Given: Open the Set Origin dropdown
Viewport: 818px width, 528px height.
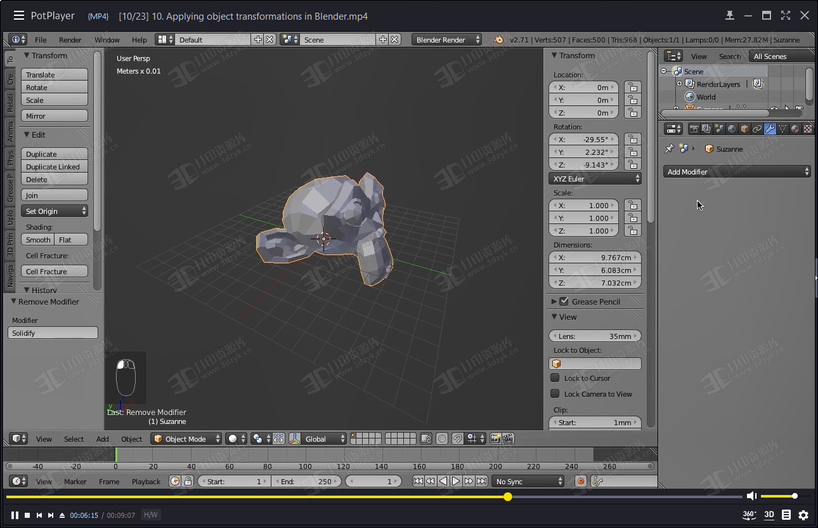Looking at the screenshot, I should click(55, 211).
